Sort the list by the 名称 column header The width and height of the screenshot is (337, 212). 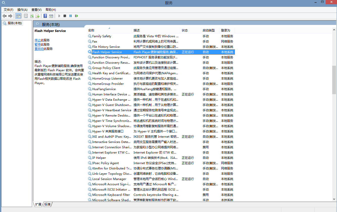(91, 30)
